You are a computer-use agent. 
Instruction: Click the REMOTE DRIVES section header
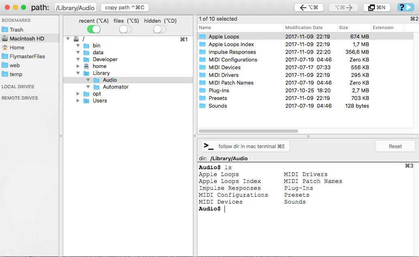(x=19, y=98)
